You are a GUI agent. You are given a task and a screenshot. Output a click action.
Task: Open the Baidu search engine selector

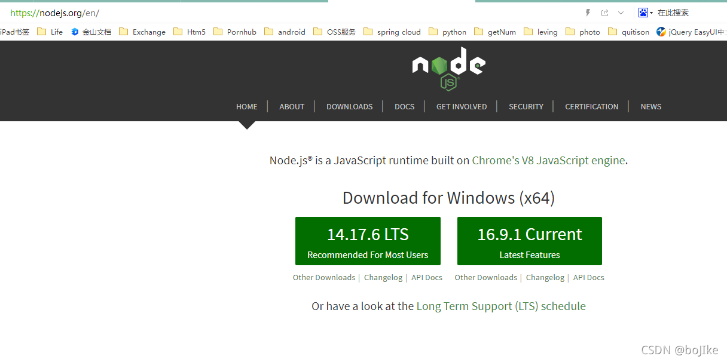[x=646, y=13]
